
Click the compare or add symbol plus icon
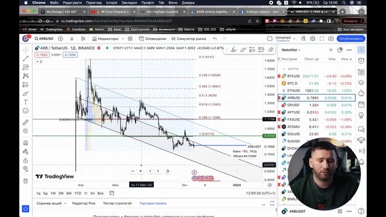[60, 39]
